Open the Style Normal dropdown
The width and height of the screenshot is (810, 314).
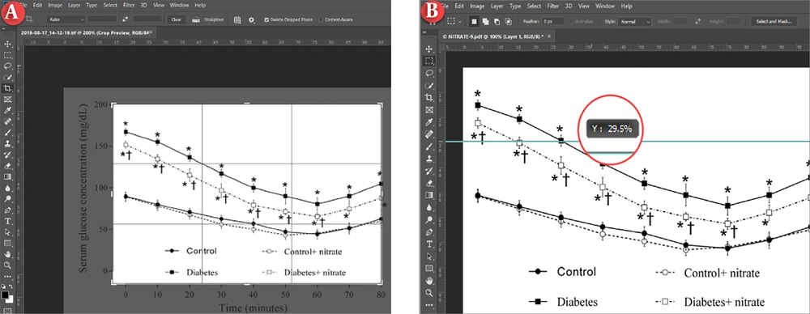(x=635, y=22)
